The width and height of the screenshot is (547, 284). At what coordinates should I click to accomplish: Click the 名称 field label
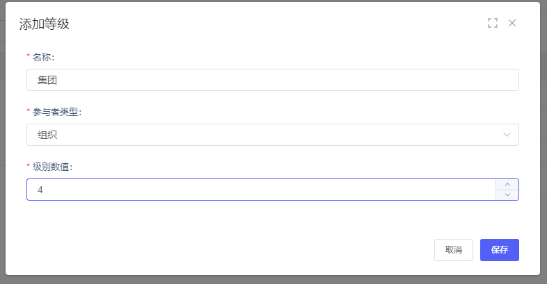[43, 57]
